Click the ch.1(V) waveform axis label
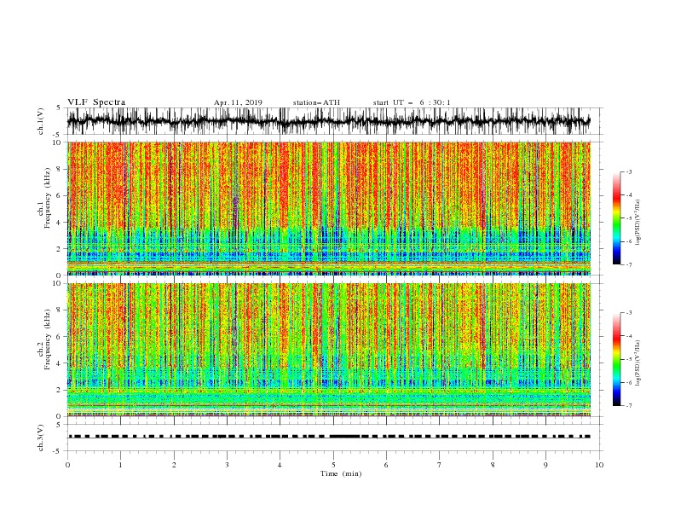675x522 pixels. (x=41, y=121)
